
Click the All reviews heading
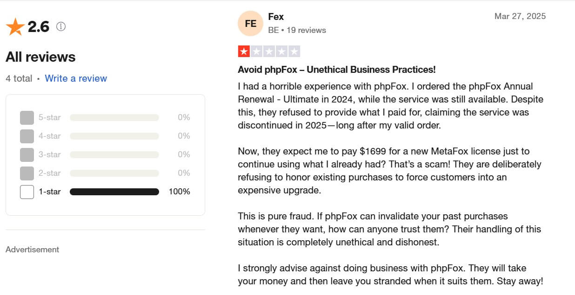[x=40, y=57]
